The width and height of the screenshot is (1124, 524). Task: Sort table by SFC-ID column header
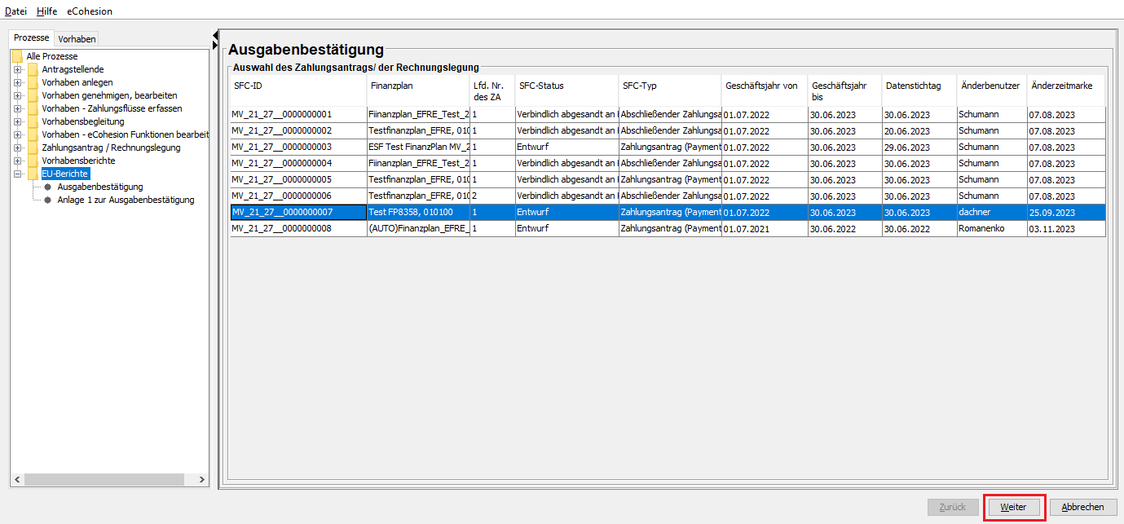pyautogui.click(x=298, y=90)
